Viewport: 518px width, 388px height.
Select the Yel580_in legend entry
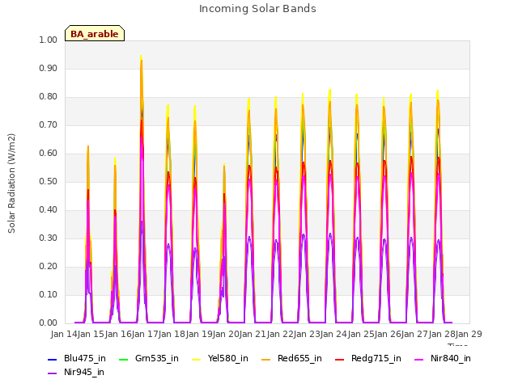(220, 359)
